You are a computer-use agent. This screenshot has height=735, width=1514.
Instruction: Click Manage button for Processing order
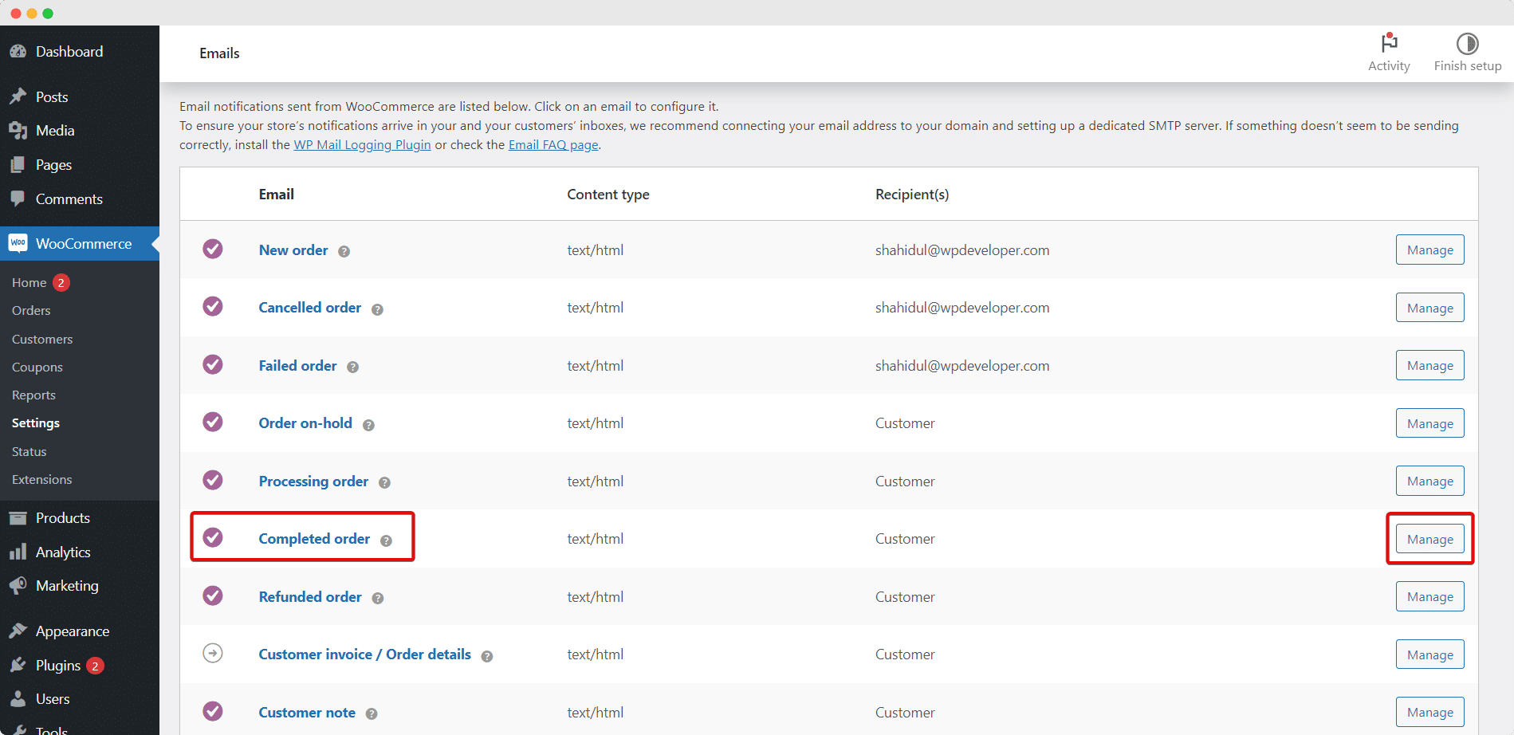(1429, 481)
